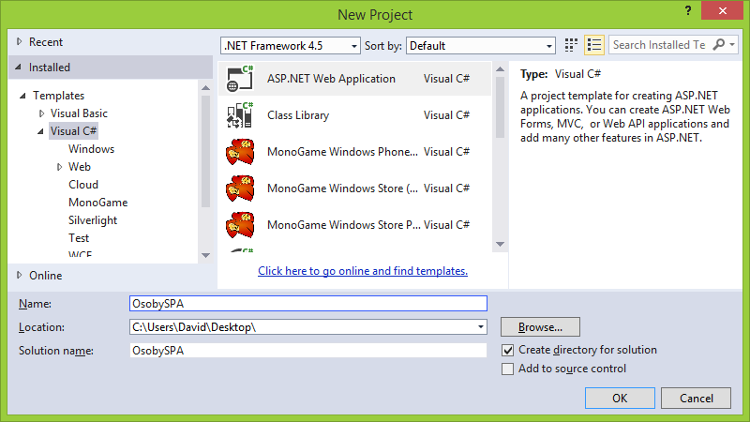Collapse the Visual C# tree node

point(40,131)
